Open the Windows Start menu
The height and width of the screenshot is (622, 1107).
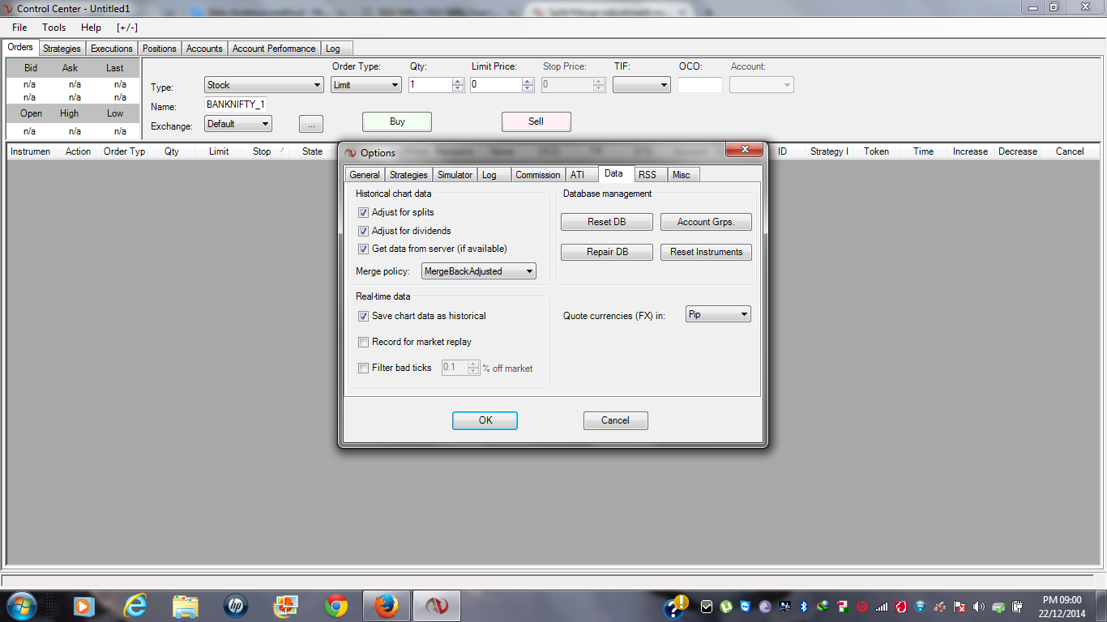point(21,606)
